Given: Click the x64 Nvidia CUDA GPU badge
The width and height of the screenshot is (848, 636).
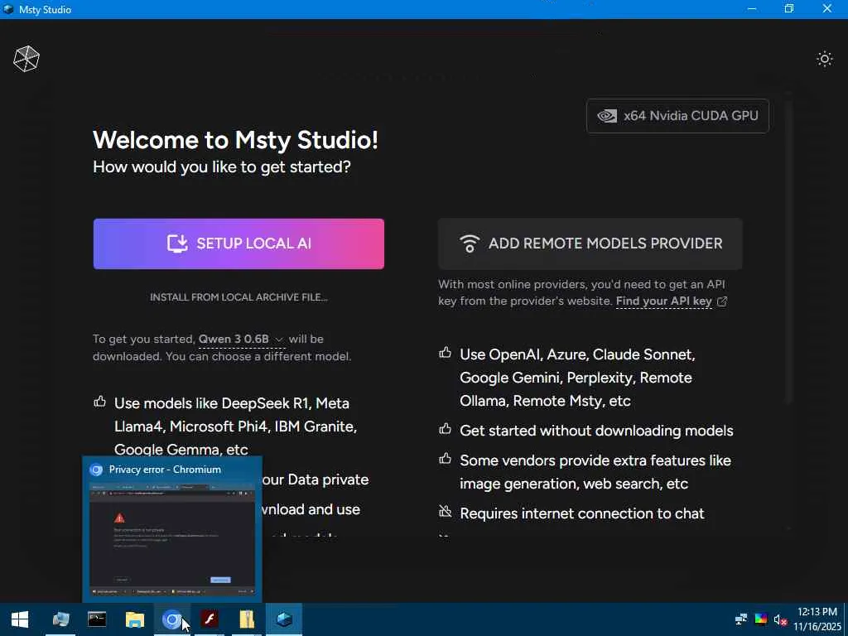Looking at the screenshot, I should [x=677, y=116].
